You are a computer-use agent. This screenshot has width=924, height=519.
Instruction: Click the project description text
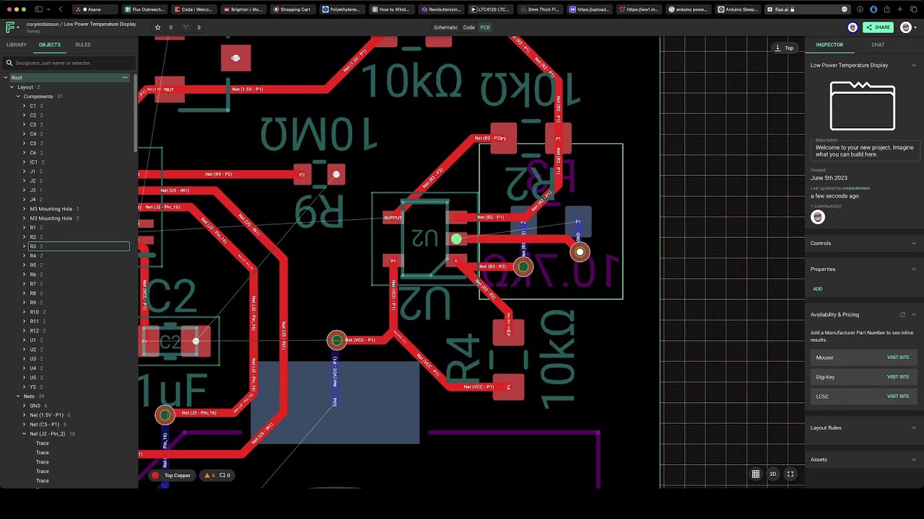click(x=864, y=151)
